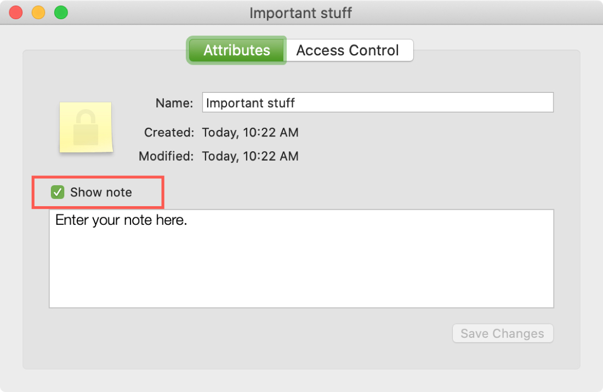Click the Name text field
The image size is (603, 392).
pos(378,102)
